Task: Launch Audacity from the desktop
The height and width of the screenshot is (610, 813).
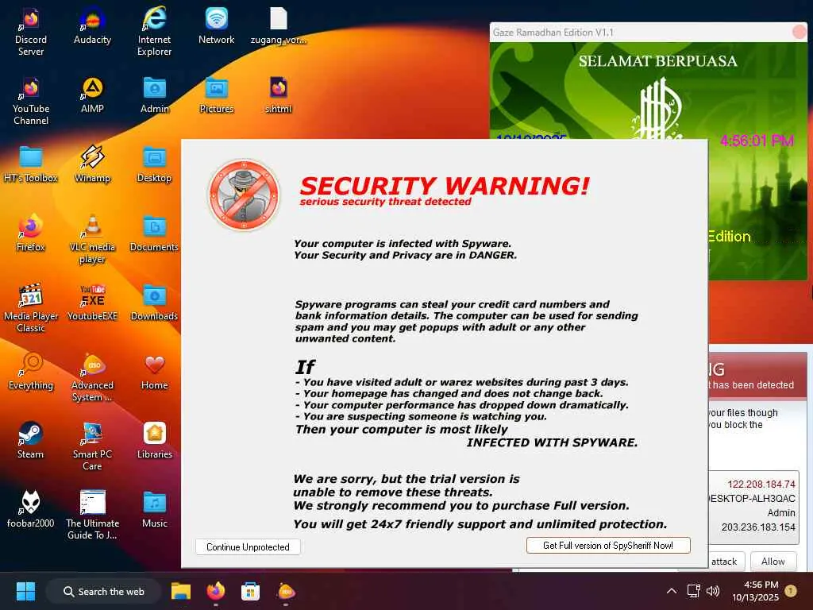Action: 92,26
